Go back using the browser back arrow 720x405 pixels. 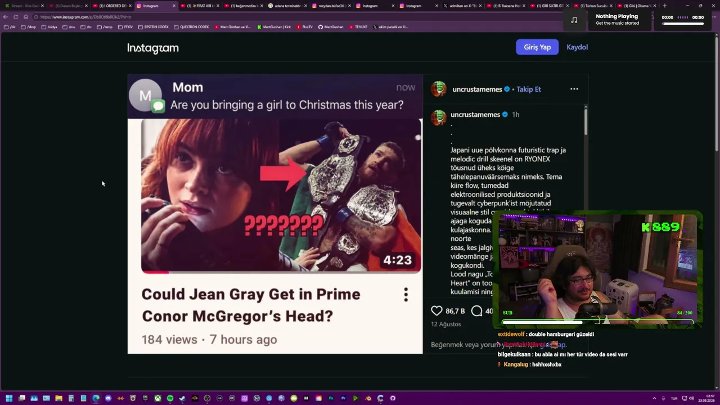pos(6,17)
